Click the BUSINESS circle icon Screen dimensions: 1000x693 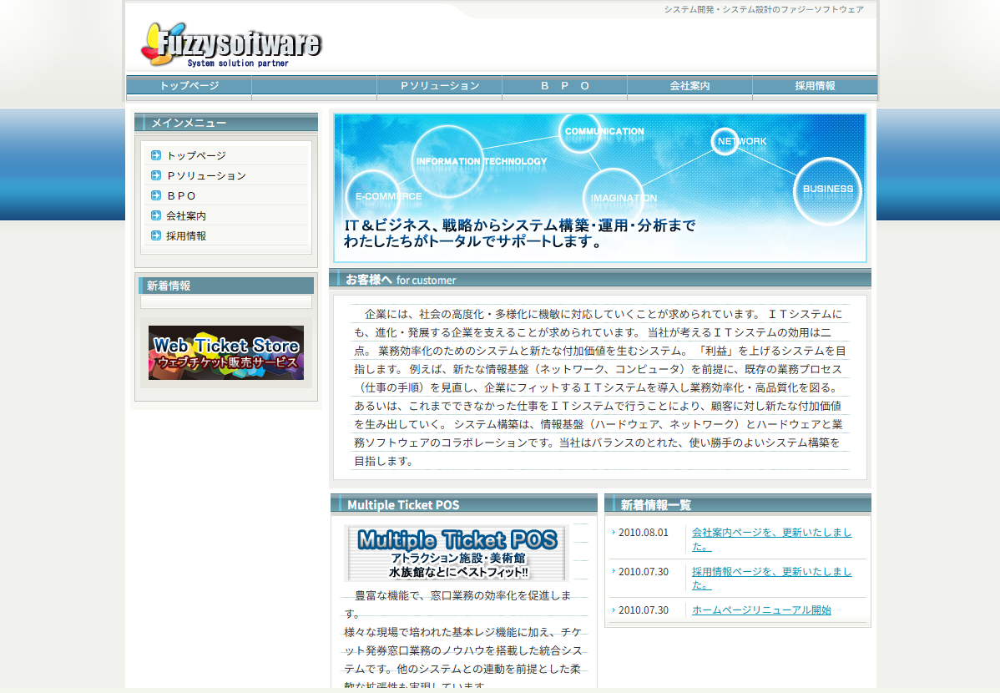click(x=826, y=190)
